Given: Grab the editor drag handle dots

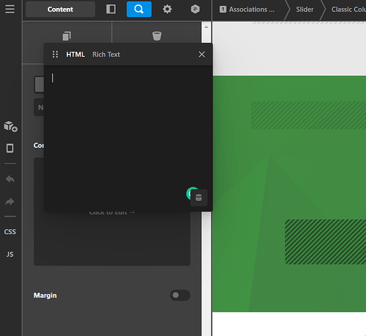Looking at the screenshot, I should pos(55,54).
